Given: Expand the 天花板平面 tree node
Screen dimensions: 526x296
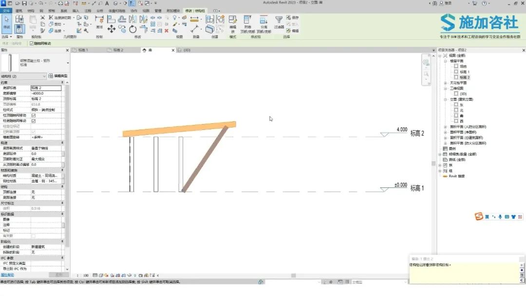Looking at the screenshot, I should coord(445,83).
